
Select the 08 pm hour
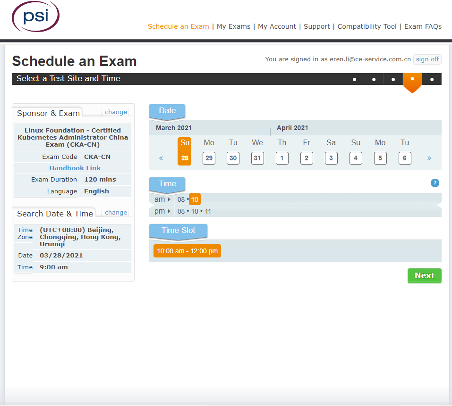tap(181, 212)
